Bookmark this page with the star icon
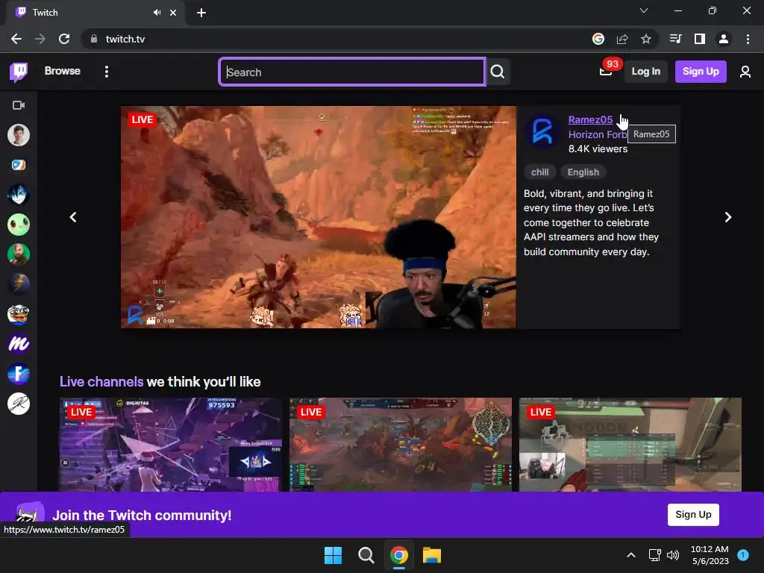Image resolution: width=764 pixels, height=573 pixels. pyautogui.click(x=645, y=39)
